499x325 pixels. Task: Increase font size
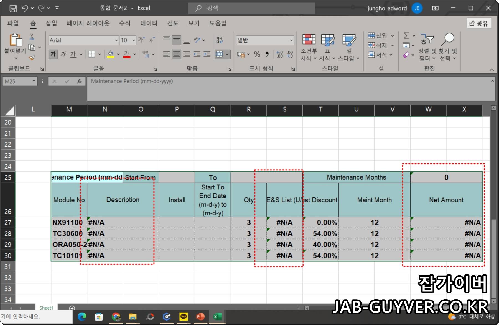coord(141,40)
